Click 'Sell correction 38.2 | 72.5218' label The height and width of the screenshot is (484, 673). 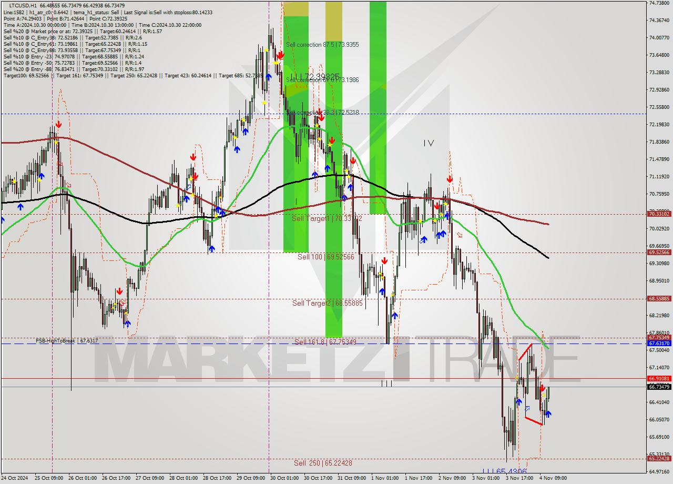pyautogui.click(x=322, y=113)
